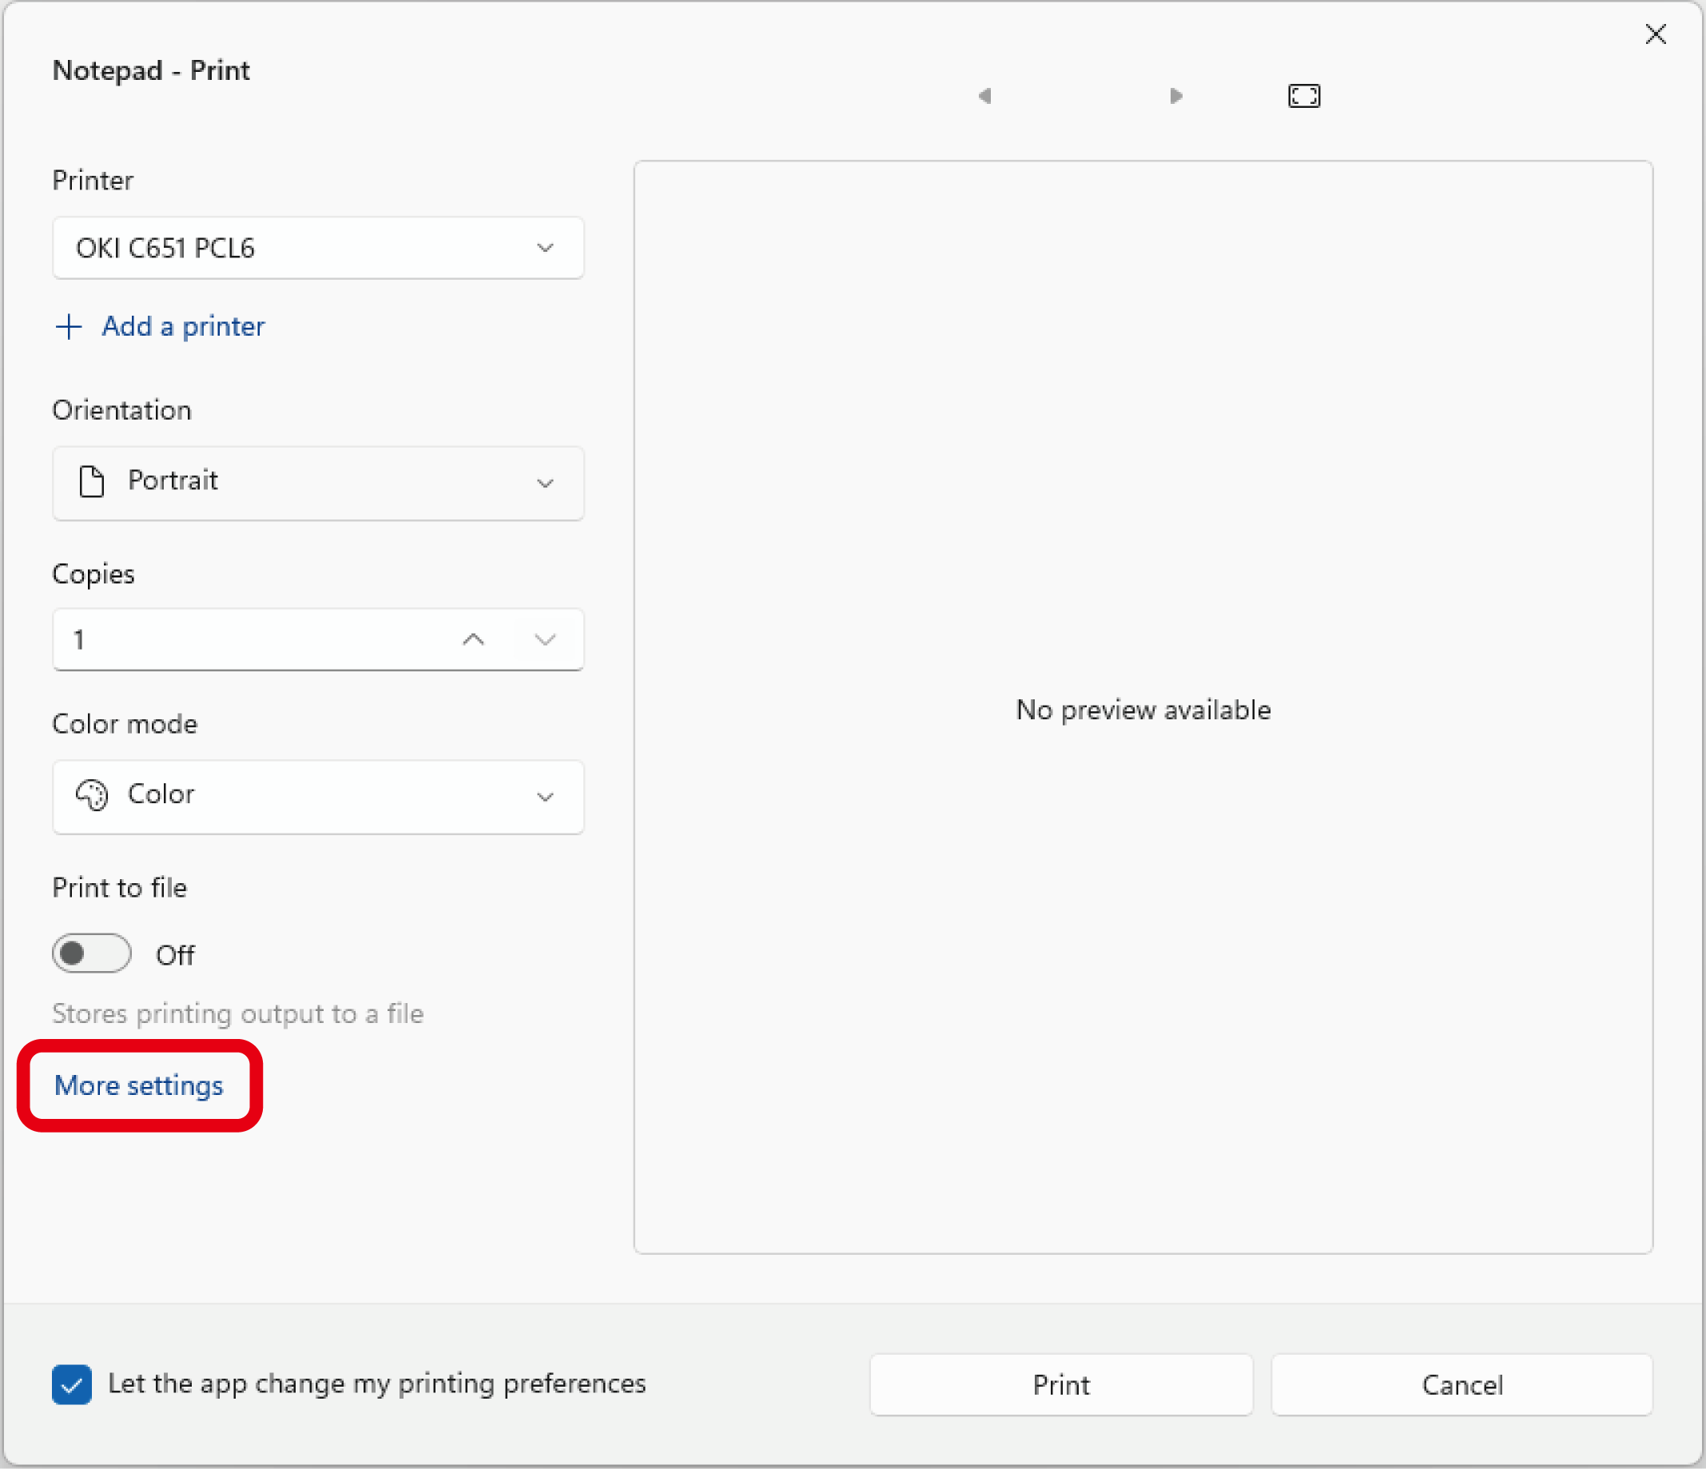Decrease copies with down arrow
Image resolution: width=1706 pixels, height=1469 pixels.
(545, 640)
